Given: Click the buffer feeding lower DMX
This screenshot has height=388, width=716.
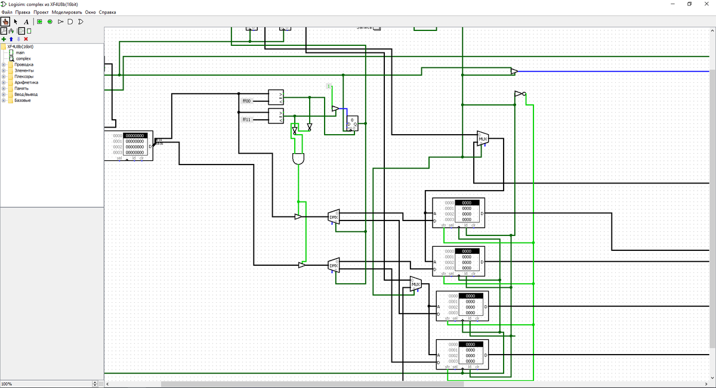Looking at the screenshot, I should tap(302, 265).
